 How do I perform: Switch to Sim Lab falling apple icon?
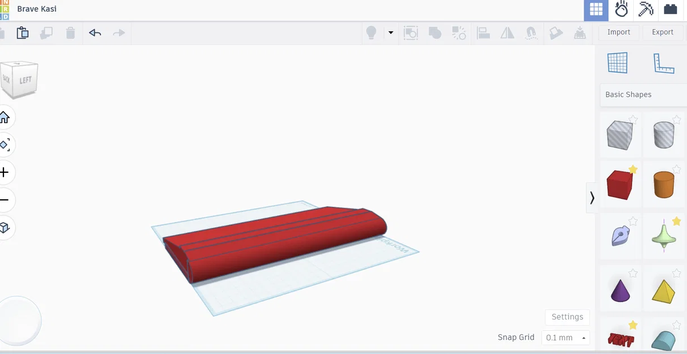621,10
